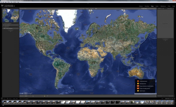Open grid view icon above the filmstrip
Viewport: 176px width, 107px height.
coord(7,99)
